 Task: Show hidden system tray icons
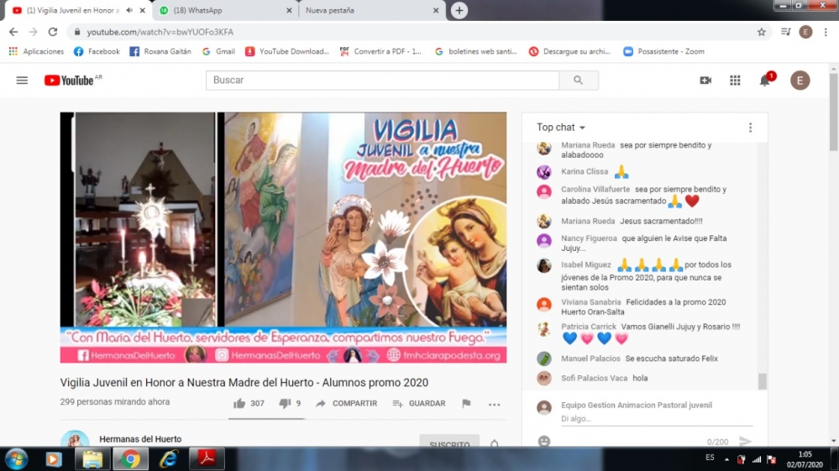(x=726, y=459)
